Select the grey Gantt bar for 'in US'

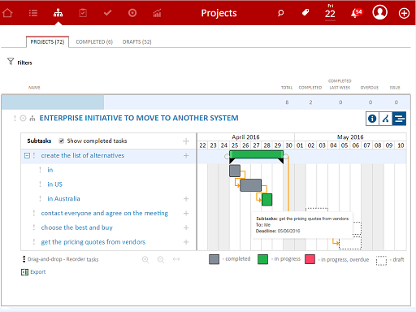click(251, 185)
